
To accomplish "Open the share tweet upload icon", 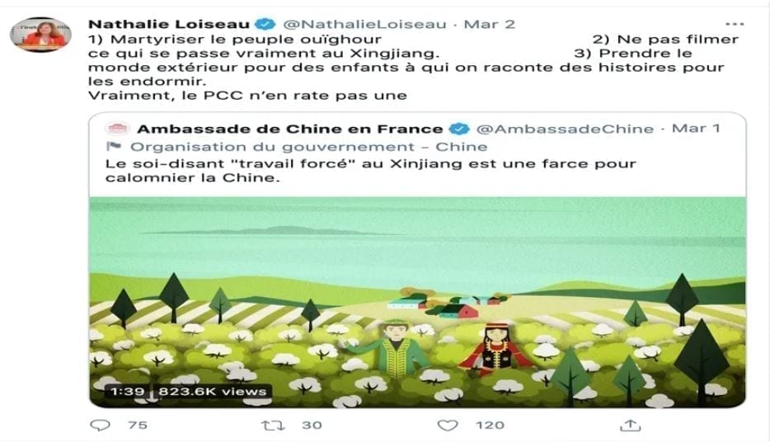I will [631, 426].
